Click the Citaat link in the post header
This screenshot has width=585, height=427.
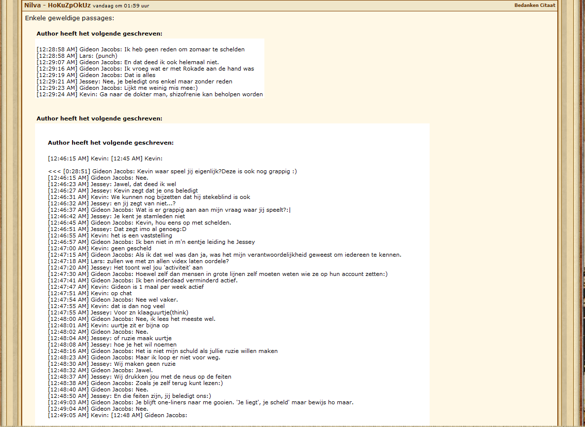pos(547,5)
